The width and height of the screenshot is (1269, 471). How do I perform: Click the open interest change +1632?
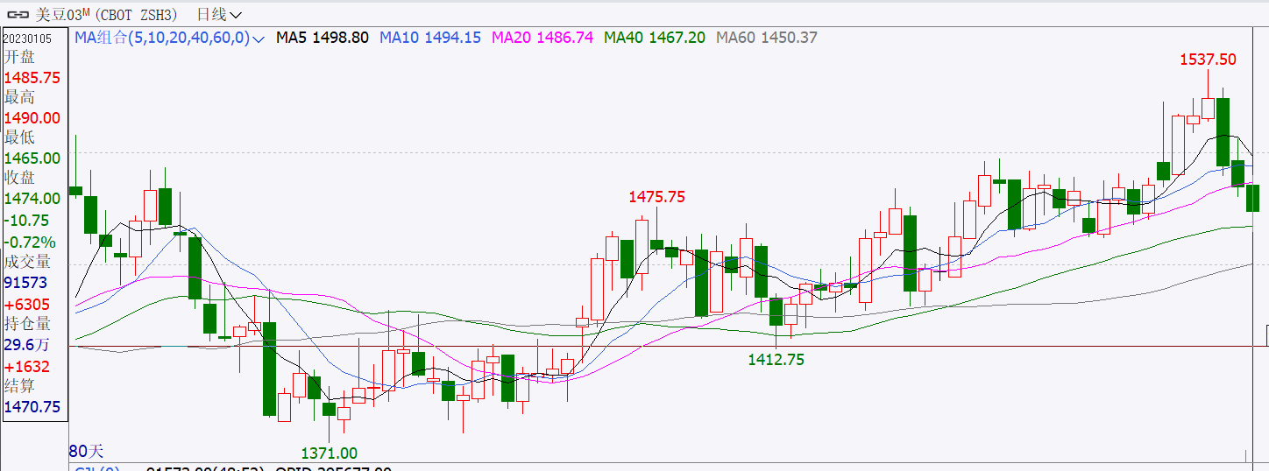[27, 367]
